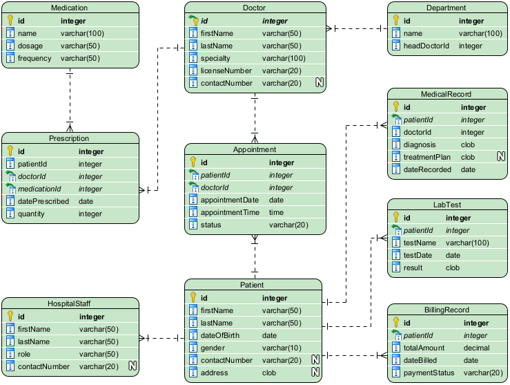Screen dimensions: 510x385
Task: Click the column icon beside Doctor licenseNumber
Action: (194, 71)
